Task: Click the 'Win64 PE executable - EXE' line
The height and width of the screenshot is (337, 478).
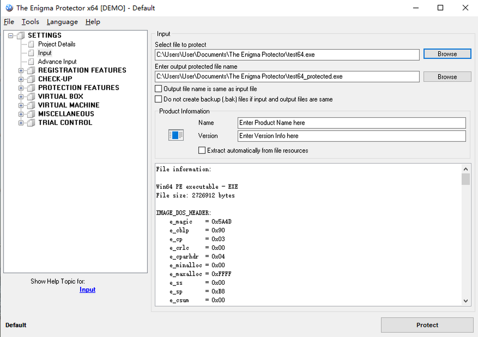Action: click(197, 187)
